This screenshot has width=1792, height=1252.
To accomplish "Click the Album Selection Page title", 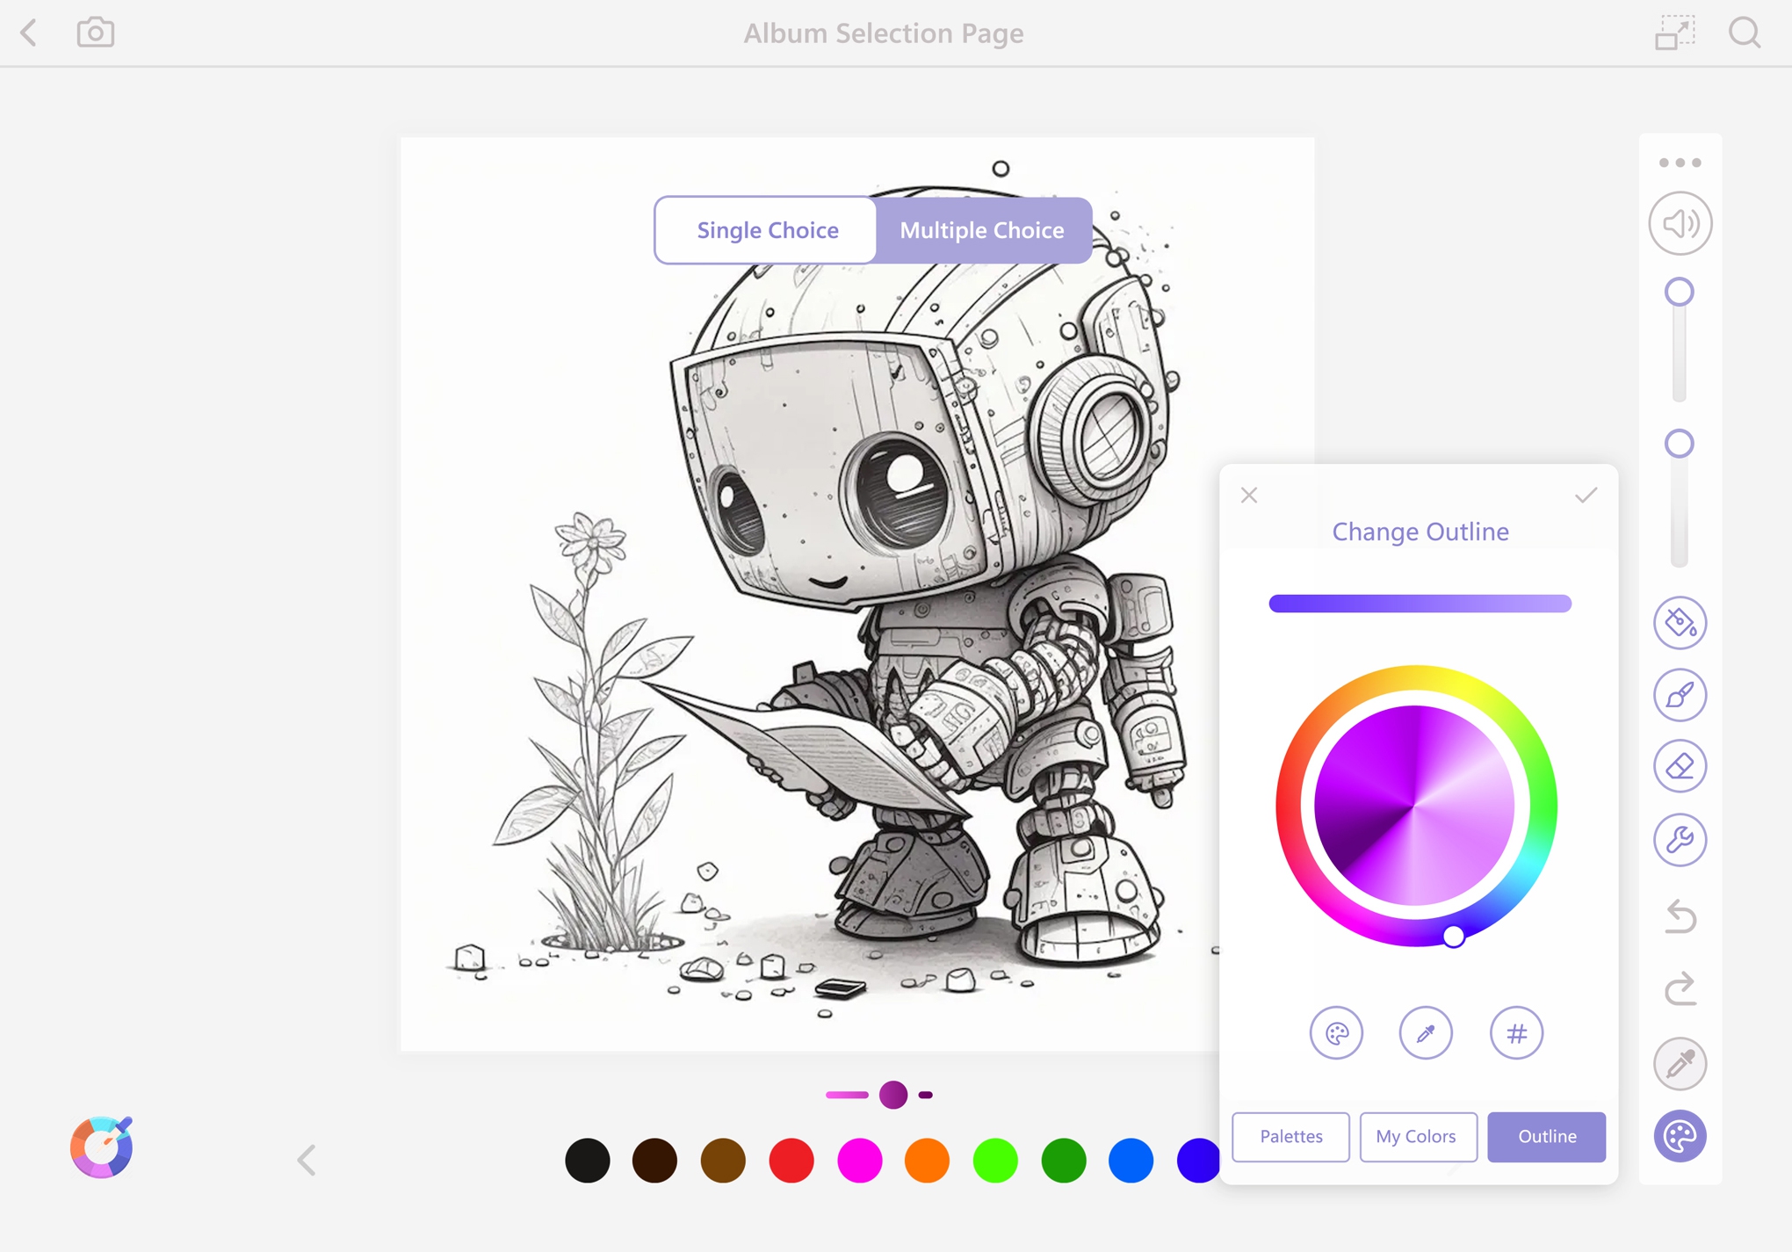I will coord(884,33).
